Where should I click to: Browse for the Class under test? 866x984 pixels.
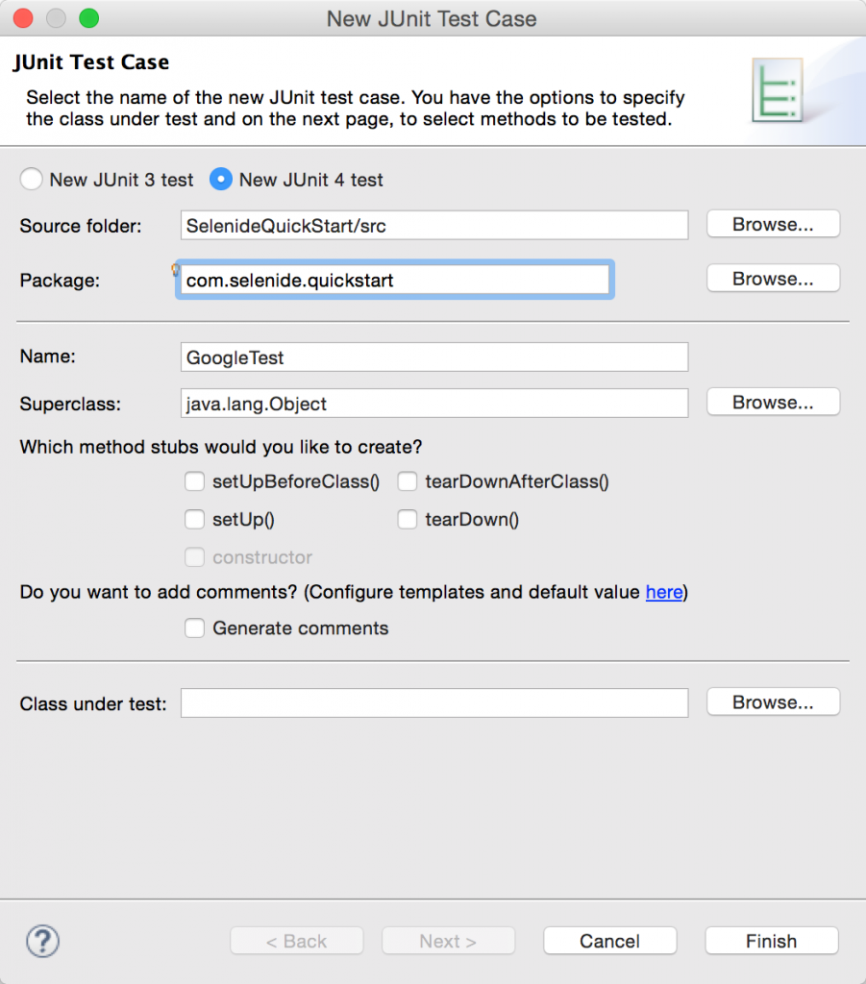coord(773,702)
